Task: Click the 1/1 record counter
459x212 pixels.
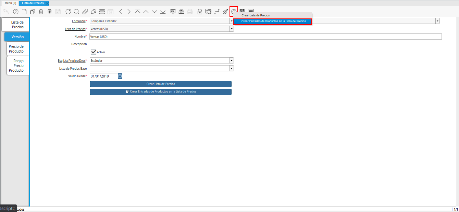Action: (x=456, y=209)
